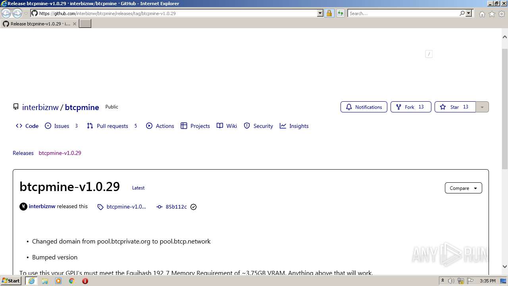This screenshot has height=286, width=508.
Task: Click the interbiznw avatar icon
Action: click(23, 207)
